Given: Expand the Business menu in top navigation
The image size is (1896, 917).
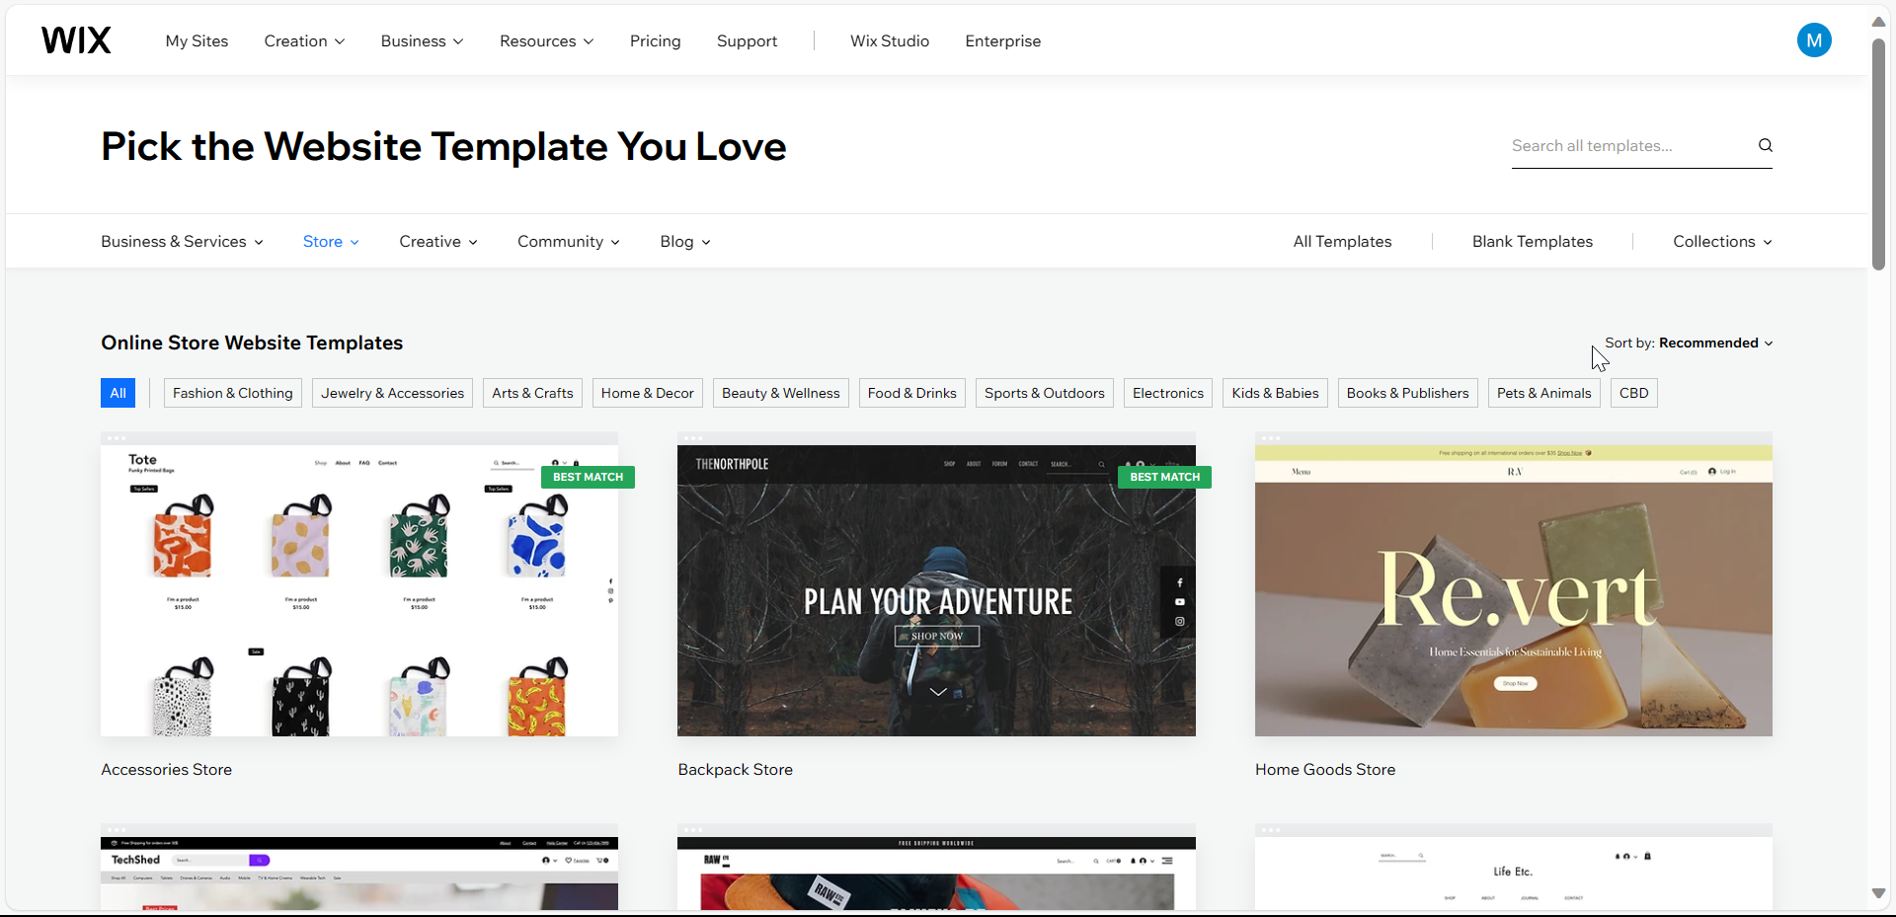Looking at the screenshot, I should point(422,40).
